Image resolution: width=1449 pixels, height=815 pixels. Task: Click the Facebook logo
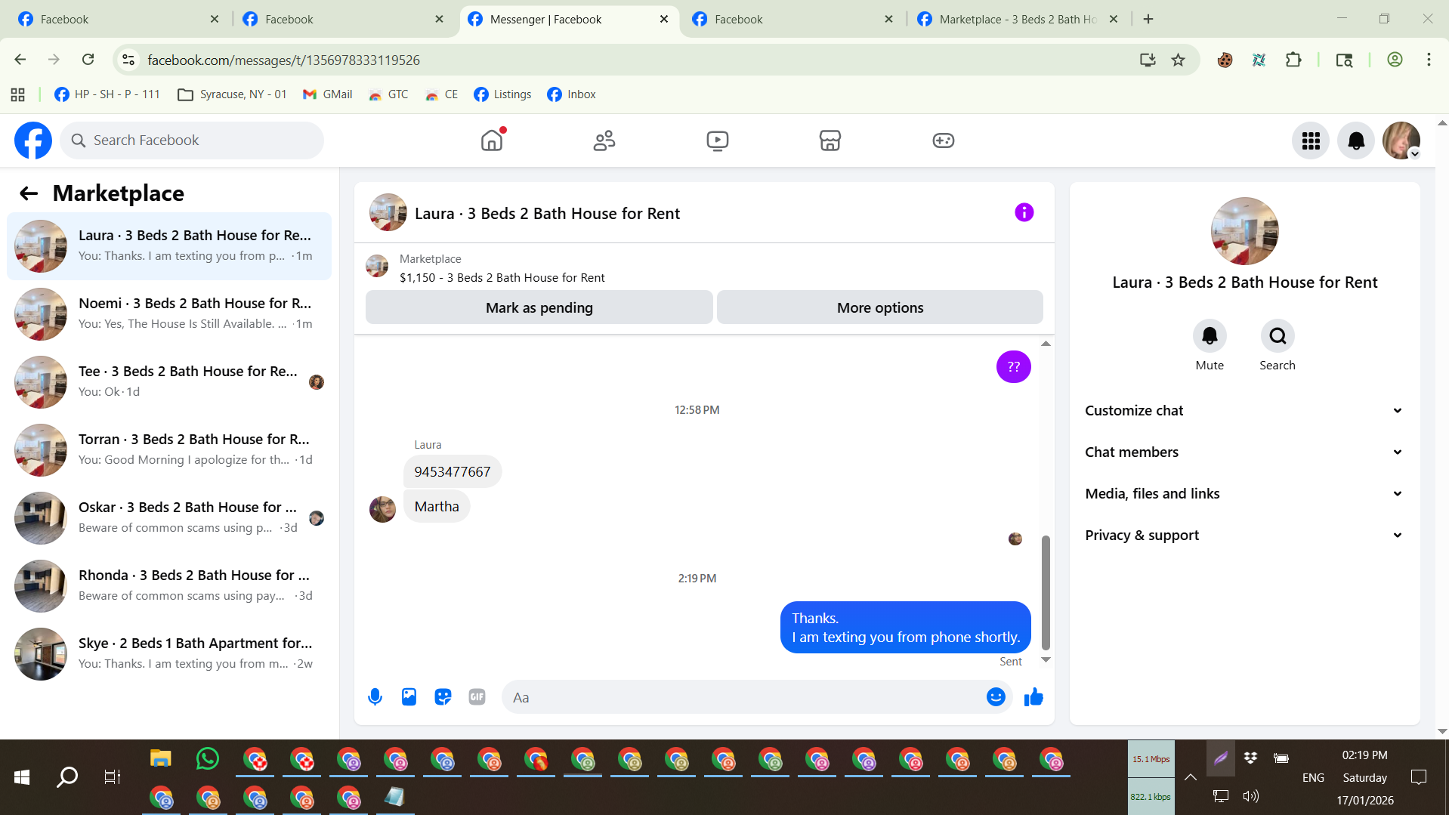tap(33, 140)
